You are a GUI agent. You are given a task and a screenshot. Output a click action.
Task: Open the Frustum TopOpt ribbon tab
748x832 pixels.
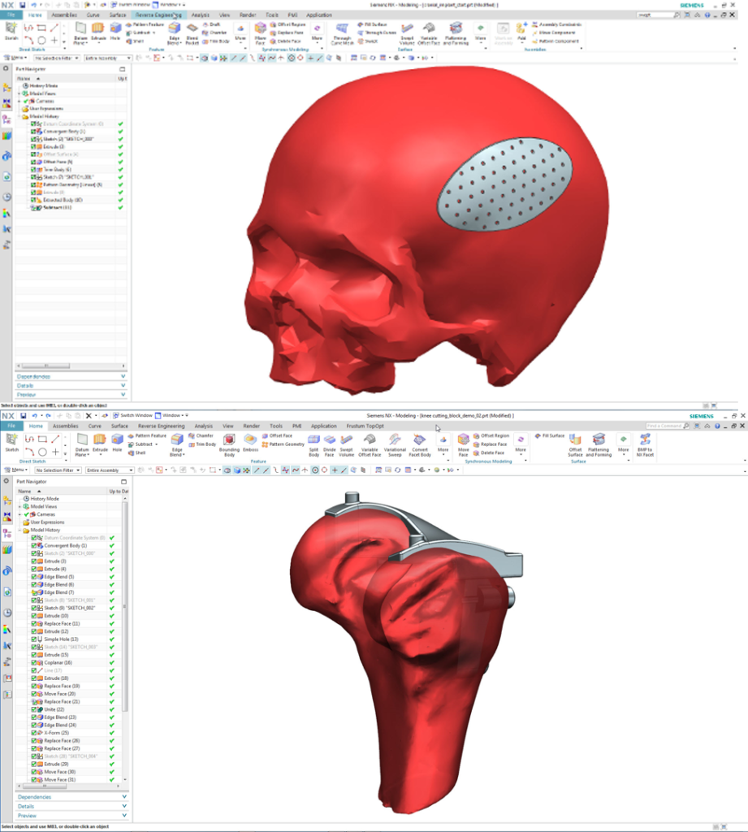click(366, 426)
